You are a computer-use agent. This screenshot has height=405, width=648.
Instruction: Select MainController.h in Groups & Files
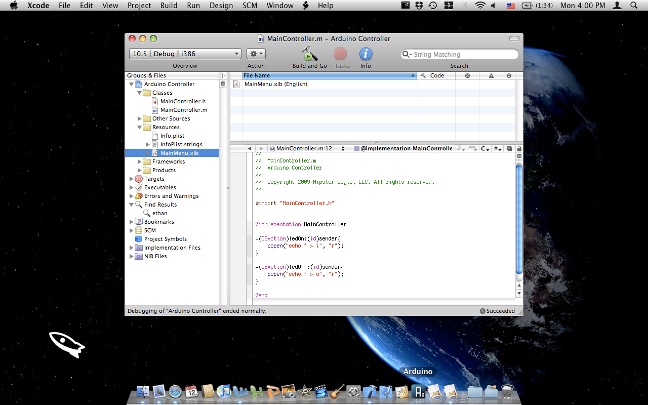click(x=183, y=101)
